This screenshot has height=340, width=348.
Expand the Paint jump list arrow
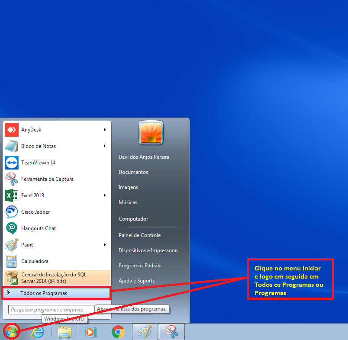click(x=105, y=245)
